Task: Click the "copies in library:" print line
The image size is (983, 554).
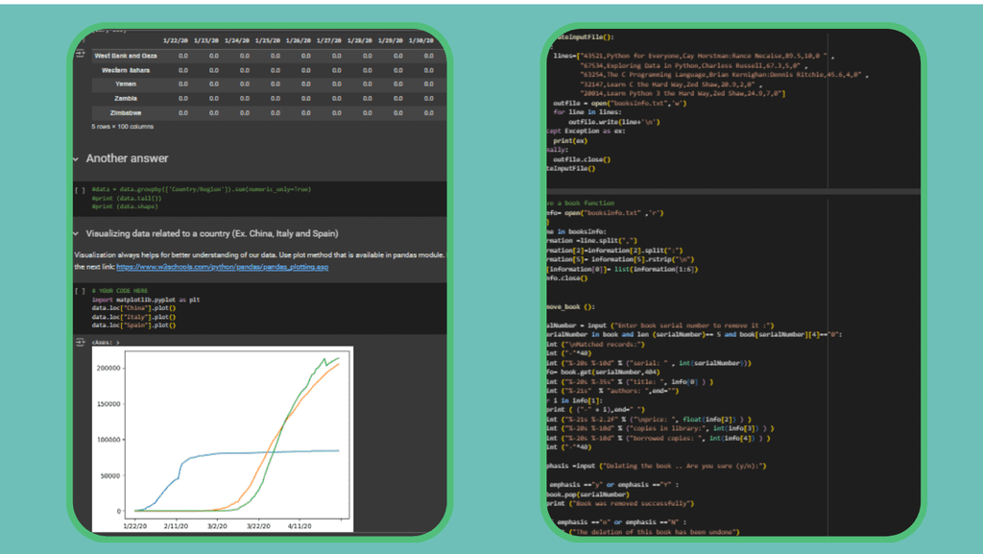Action: 660,428
